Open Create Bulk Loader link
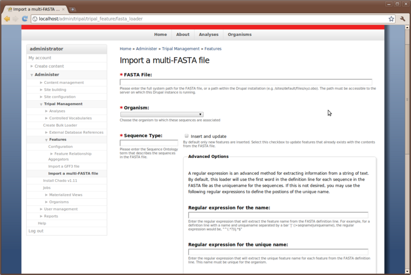 [60, 125]
